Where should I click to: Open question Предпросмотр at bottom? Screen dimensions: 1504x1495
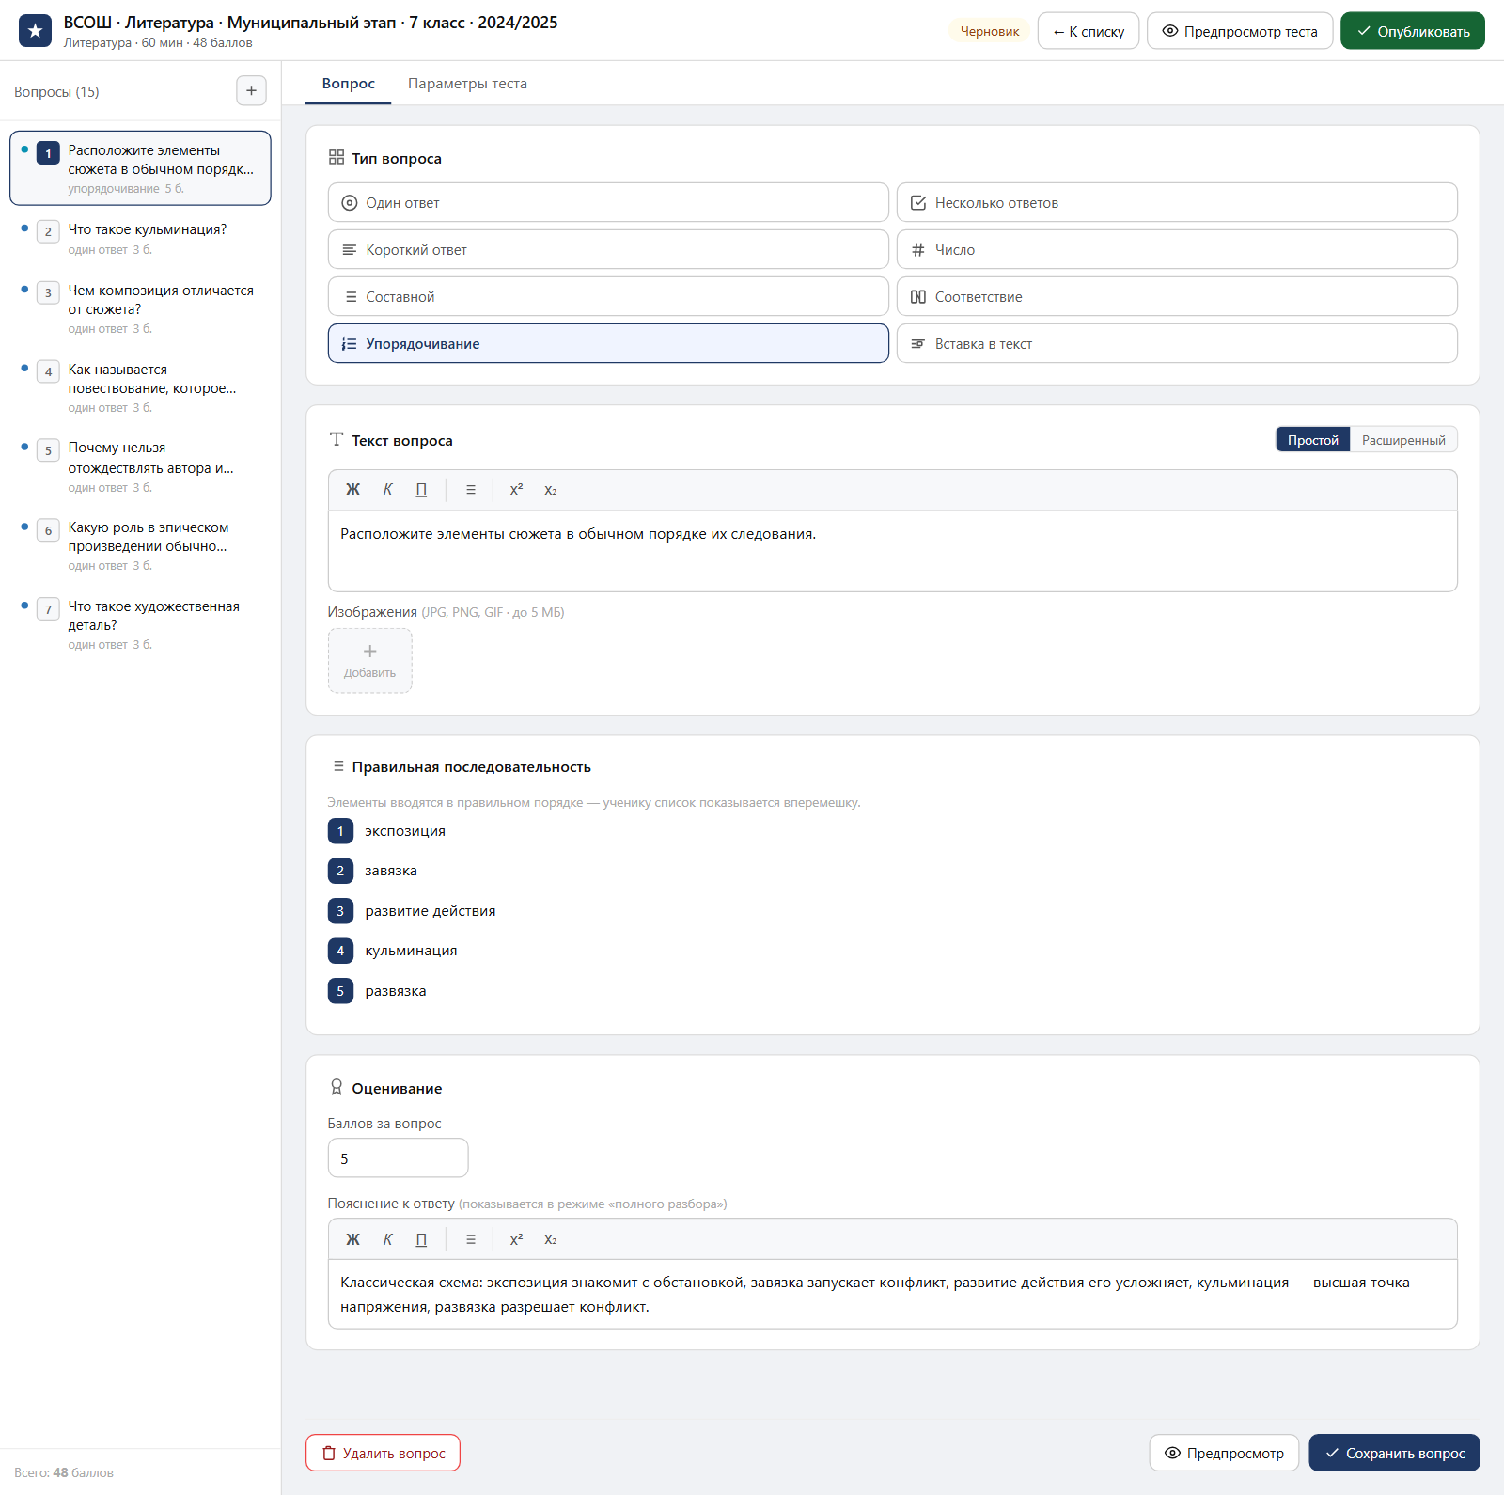tap(1224, 1453)
